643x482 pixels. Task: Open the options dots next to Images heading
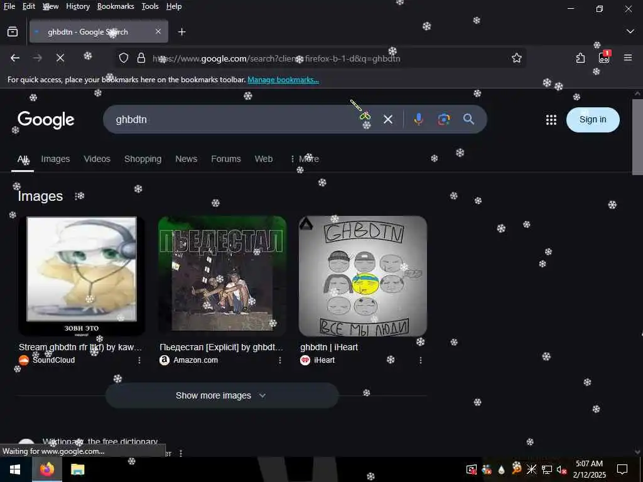tap(77, 196)
